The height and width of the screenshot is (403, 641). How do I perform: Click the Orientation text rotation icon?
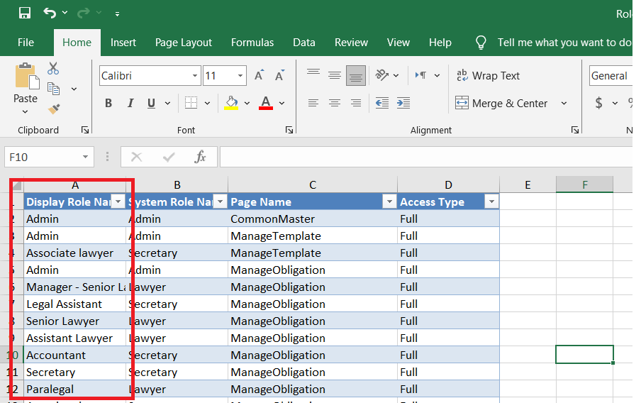(x=381, y=75)
